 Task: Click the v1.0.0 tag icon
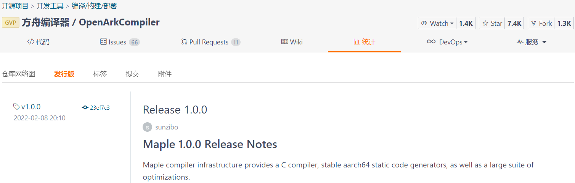click(16, 107)
